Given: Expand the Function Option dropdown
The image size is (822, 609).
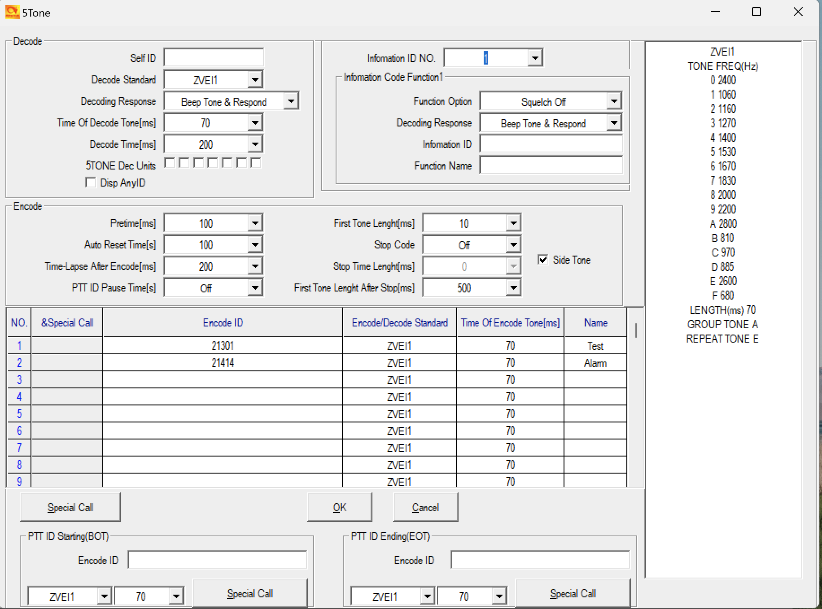Looking at the screenshot, I should point(614,101).
